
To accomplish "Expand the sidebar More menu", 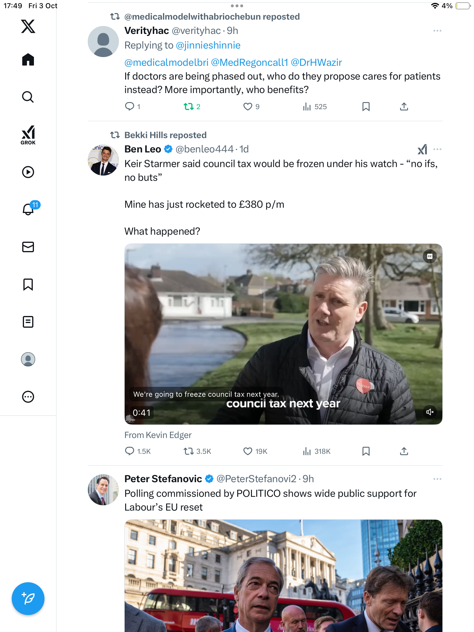I will tap(28, 397).
